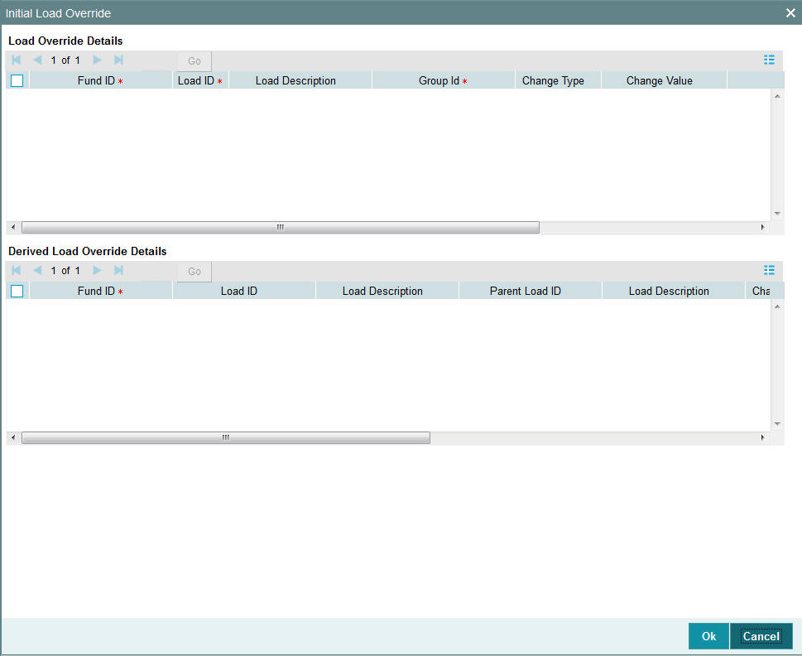Click right arrow of Load Override horizontal scrollbar
Screen dimensions: 802x656
[762, 227]
